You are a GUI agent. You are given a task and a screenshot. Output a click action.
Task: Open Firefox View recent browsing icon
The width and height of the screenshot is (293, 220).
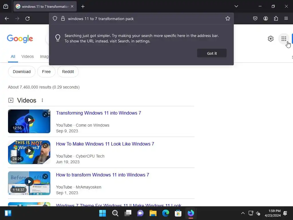coord(6,6)
